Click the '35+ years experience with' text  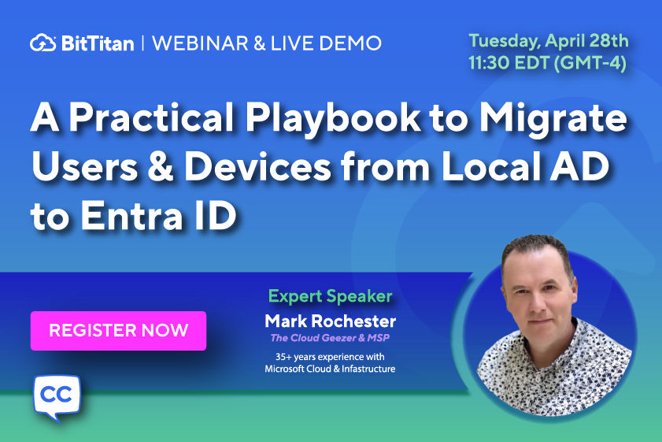[x=330, y=357]
